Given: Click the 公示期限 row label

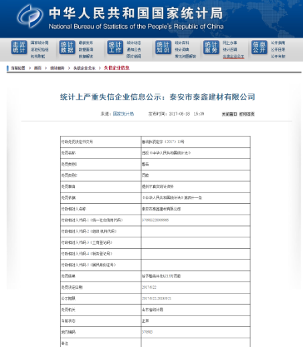Looking at the screenshot, I should [x=68, y=298].
